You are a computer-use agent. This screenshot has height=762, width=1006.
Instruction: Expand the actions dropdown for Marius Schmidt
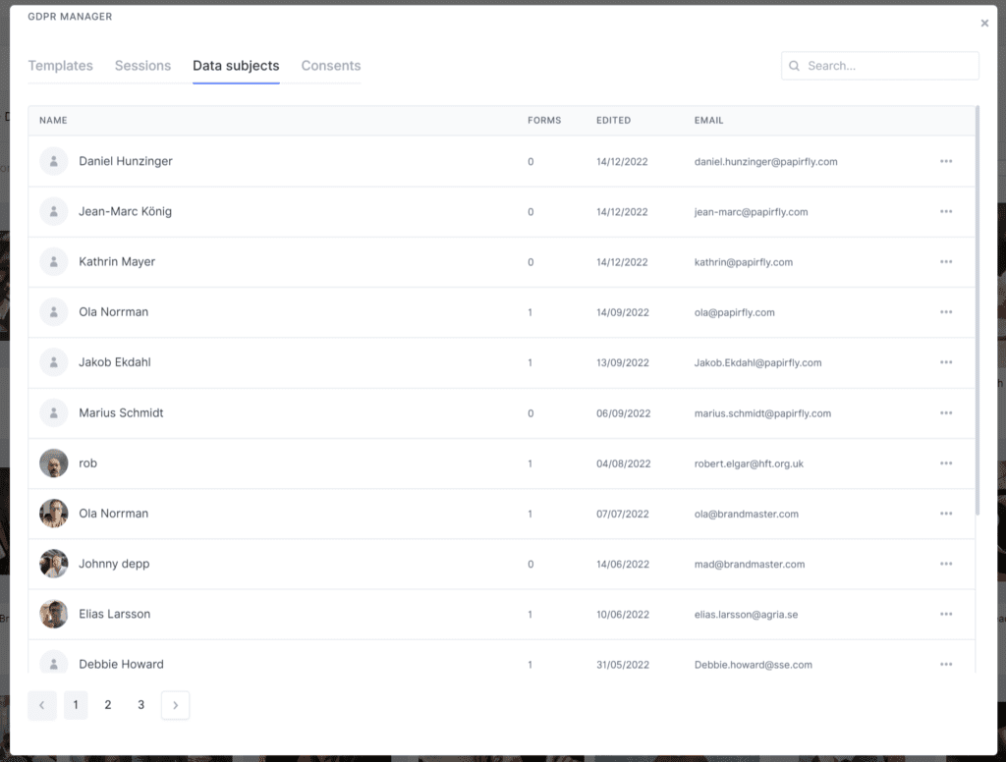(946, 412)
